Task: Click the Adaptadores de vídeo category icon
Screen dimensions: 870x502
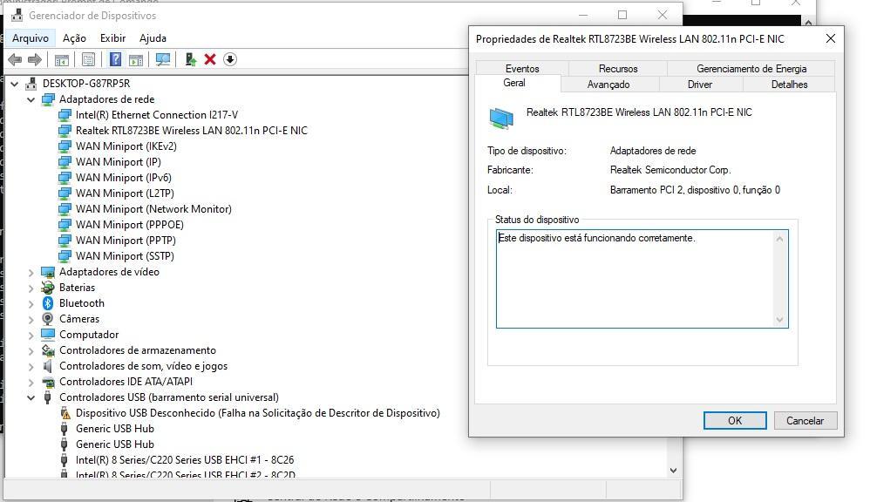Action: pos(48,272)
